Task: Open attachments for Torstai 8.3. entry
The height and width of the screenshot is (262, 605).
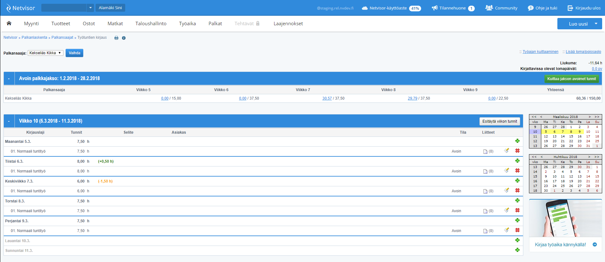Action: point(488,211)
